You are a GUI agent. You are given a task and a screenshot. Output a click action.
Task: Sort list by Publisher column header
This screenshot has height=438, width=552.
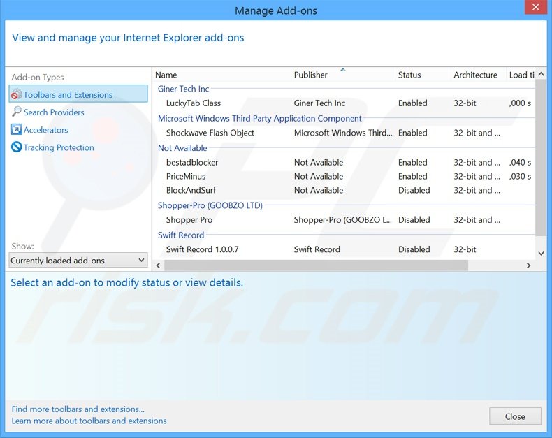(x=343, y=75)
